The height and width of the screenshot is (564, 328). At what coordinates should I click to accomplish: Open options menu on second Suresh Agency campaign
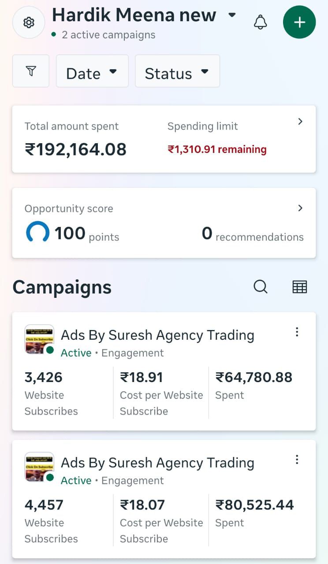(297, 460)
